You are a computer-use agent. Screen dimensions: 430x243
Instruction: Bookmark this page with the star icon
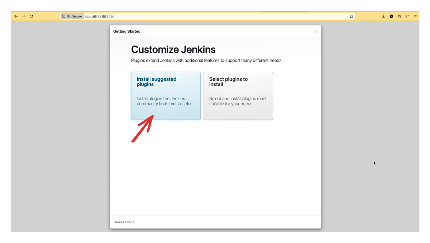(x=351, y=16)
